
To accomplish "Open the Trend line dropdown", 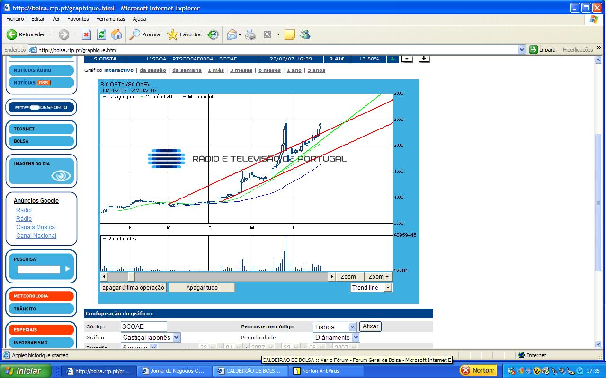I will pyautogui.click(x=388, y=287).
